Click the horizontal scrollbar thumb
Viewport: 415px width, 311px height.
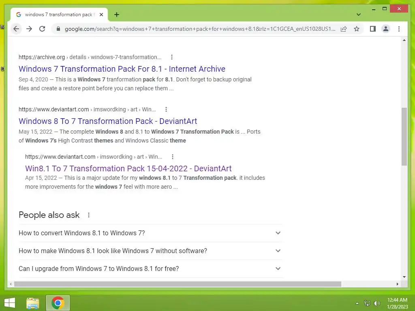coord(178,284)
